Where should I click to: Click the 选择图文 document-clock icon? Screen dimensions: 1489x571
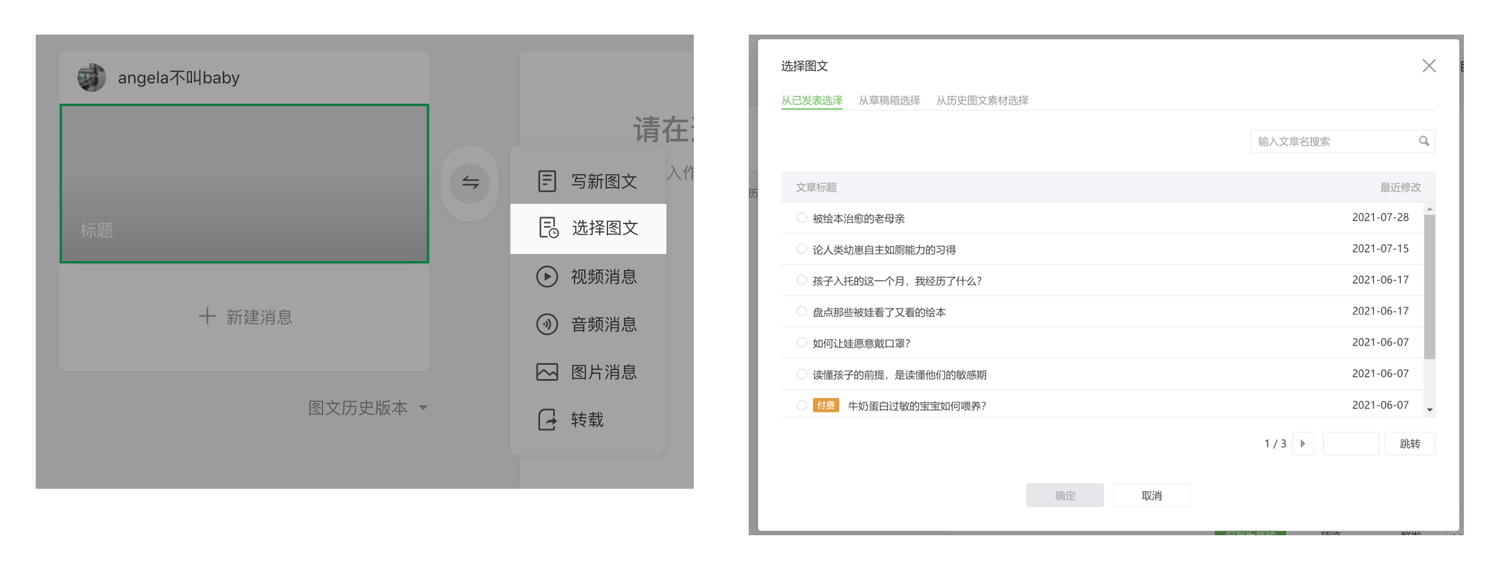pos(548,228)
